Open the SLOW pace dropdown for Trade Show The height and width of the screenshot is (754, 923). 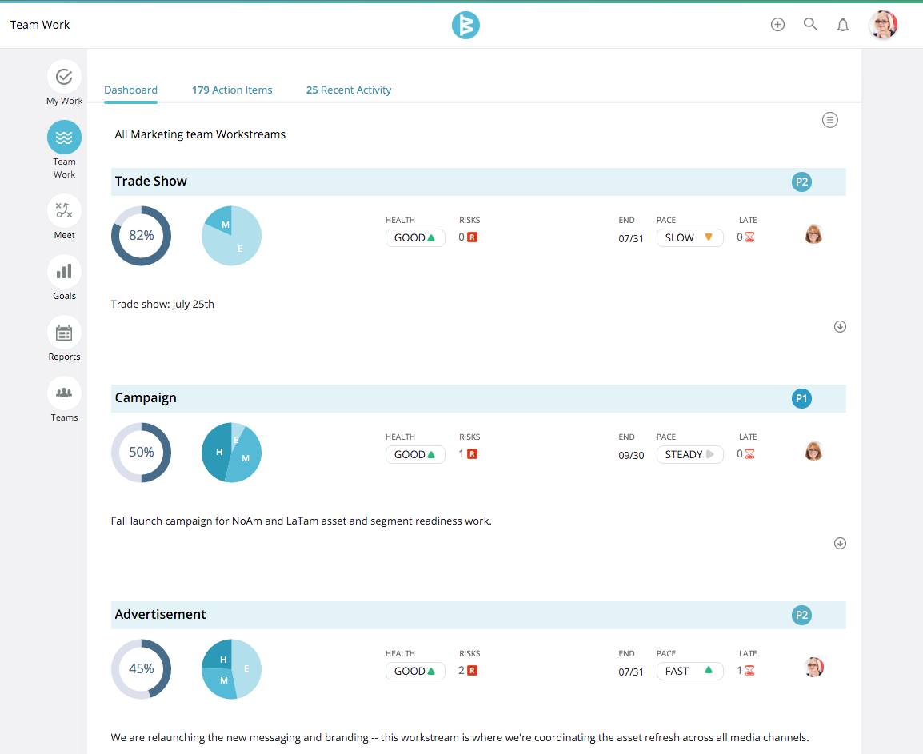[689, 237]
